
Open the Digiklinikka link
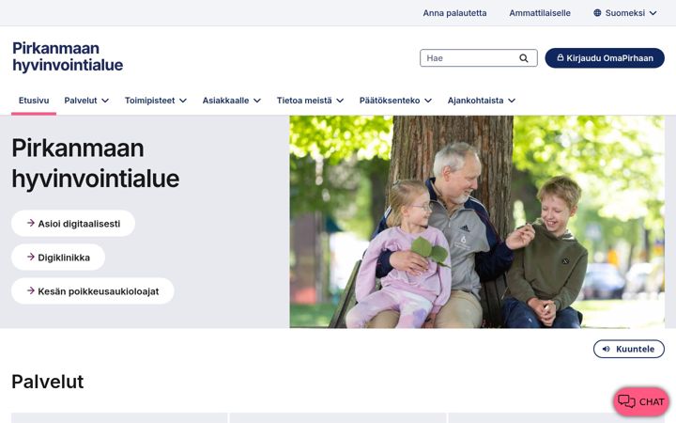tap(58, 257)
